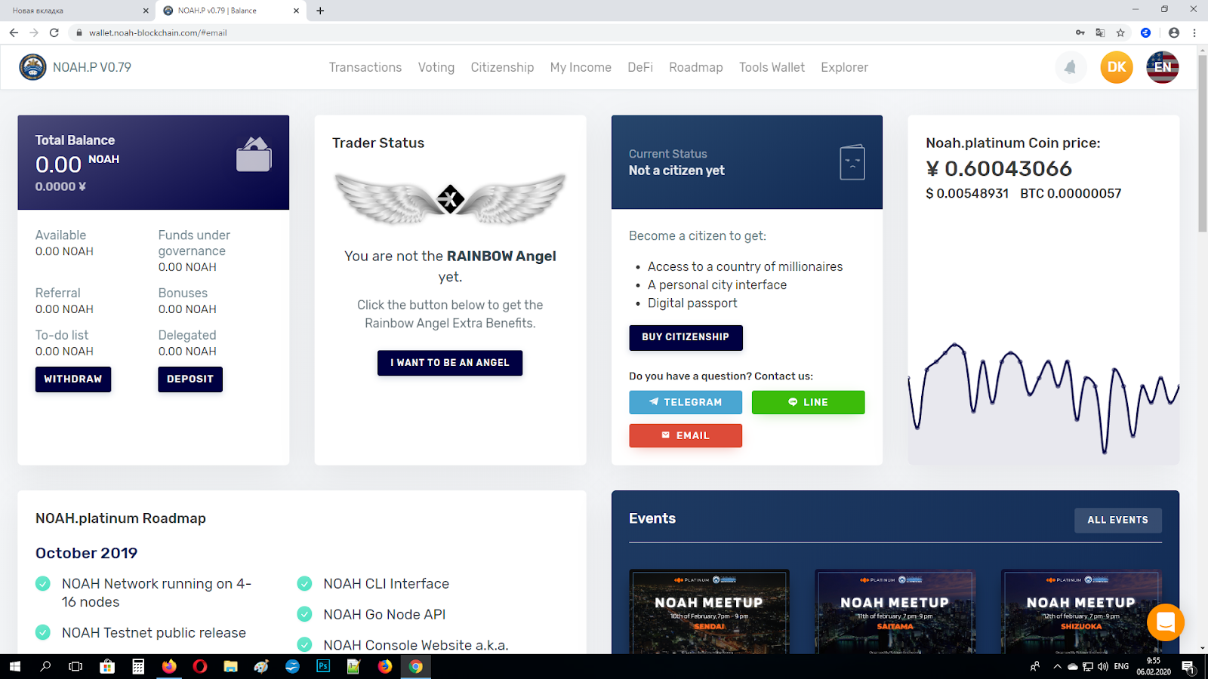
Task: Open the notifications bell
Action: pyautogui.click(x=1071, y=67)
